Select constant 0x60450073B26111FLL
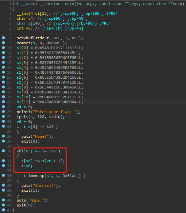 pyautogui.click(x=59, y=97)
